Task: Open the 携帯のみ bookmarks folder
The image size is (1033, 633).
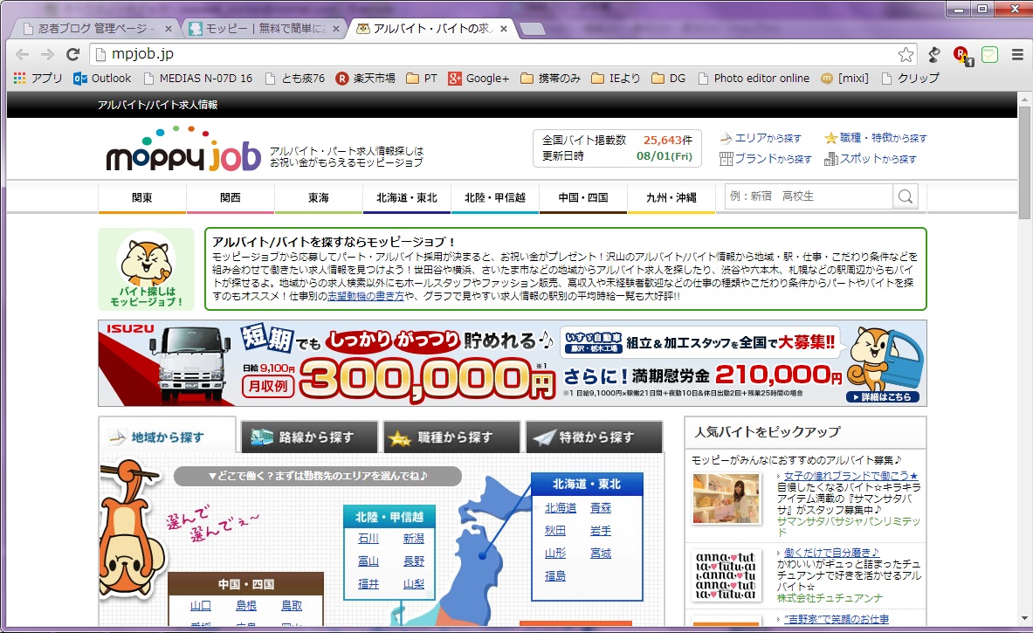Action: tap(551, 79)
